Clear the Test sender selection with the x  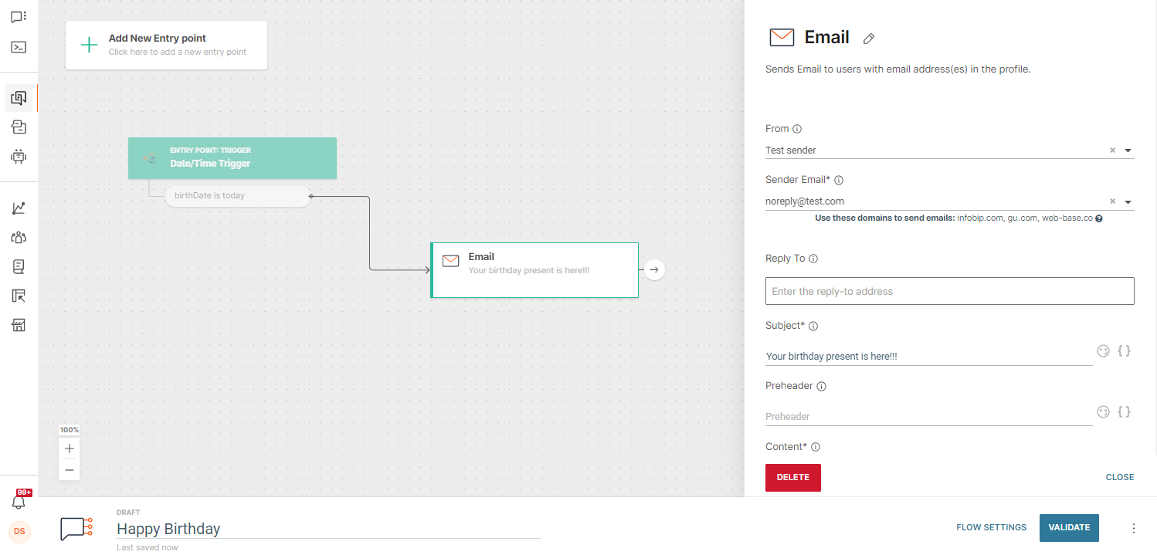click(x=1112, y=150)
